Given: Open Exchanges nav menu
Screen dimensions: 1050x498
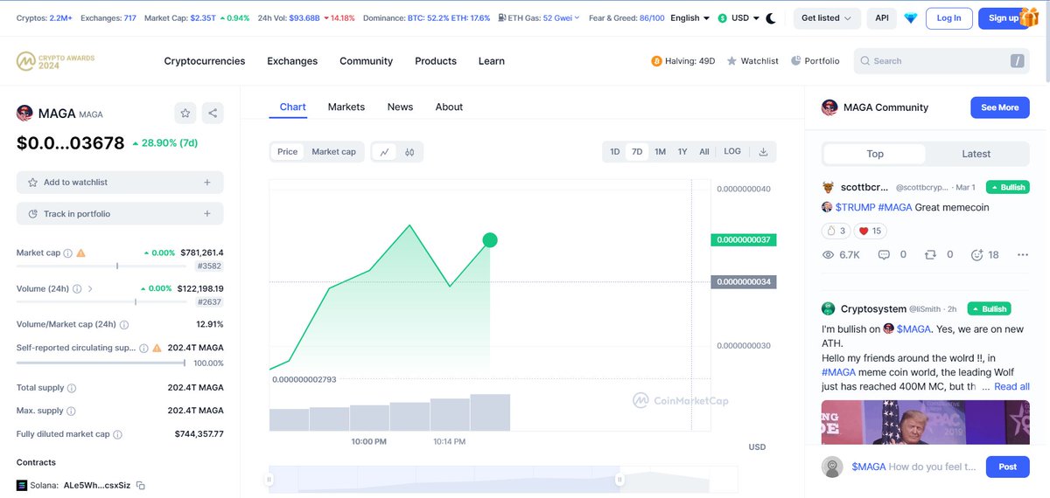Looking at the screenshot, I should (292, 61).
